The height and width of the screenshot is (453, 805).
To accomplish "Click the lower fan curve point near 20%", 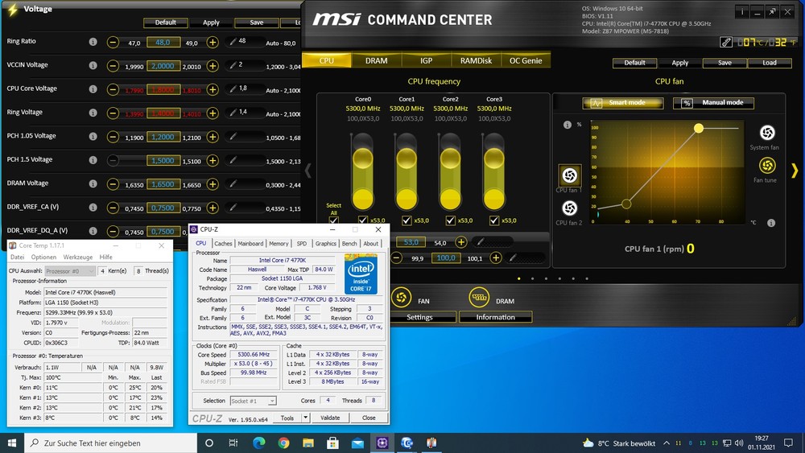I will pos(626,204).
